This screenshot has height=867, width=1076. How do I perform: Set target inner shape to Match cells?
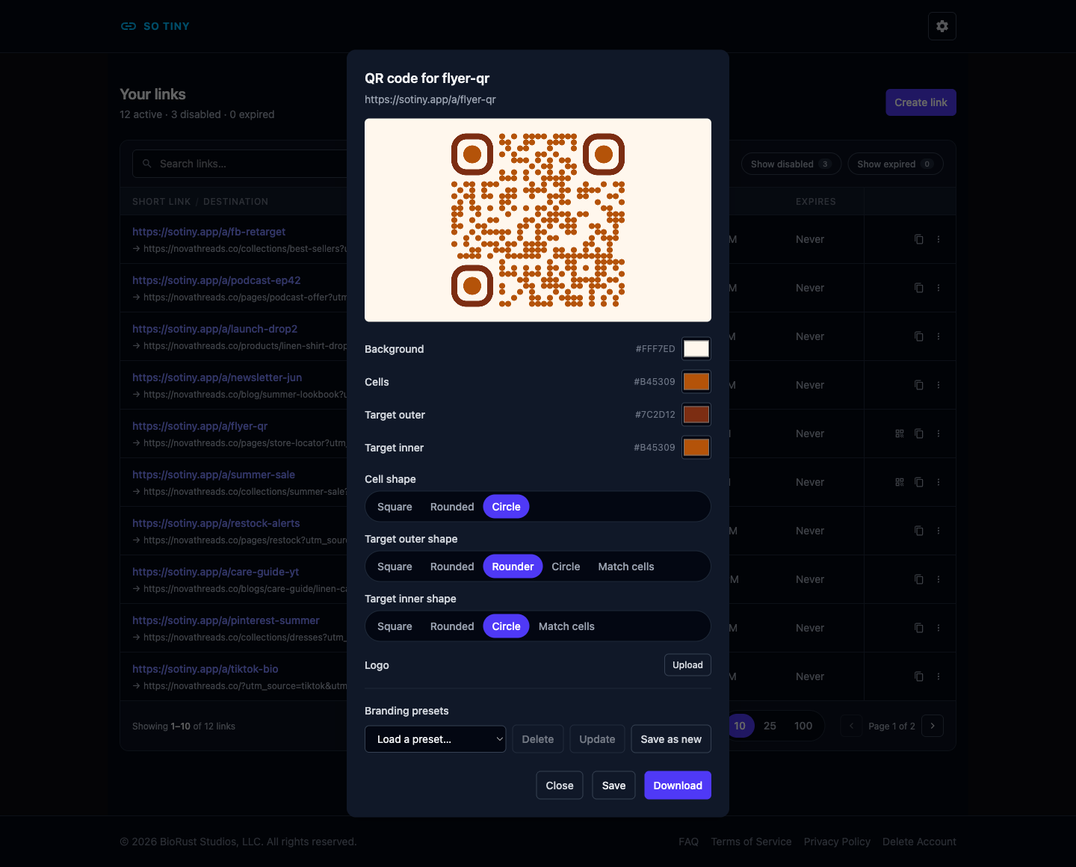pos(566,626)
